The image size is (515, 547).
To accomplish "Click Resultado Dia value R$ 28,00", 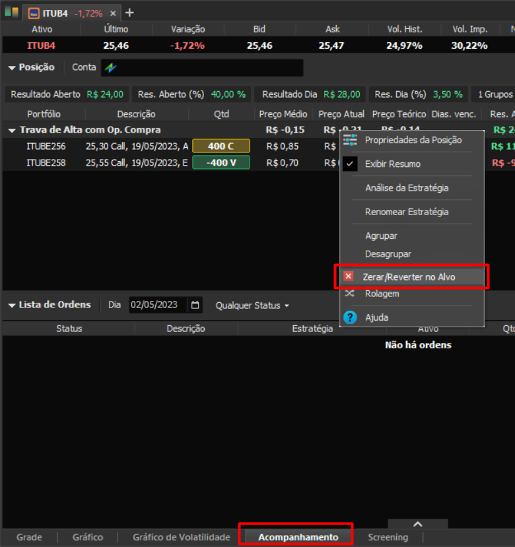I will tap(341, 94).
